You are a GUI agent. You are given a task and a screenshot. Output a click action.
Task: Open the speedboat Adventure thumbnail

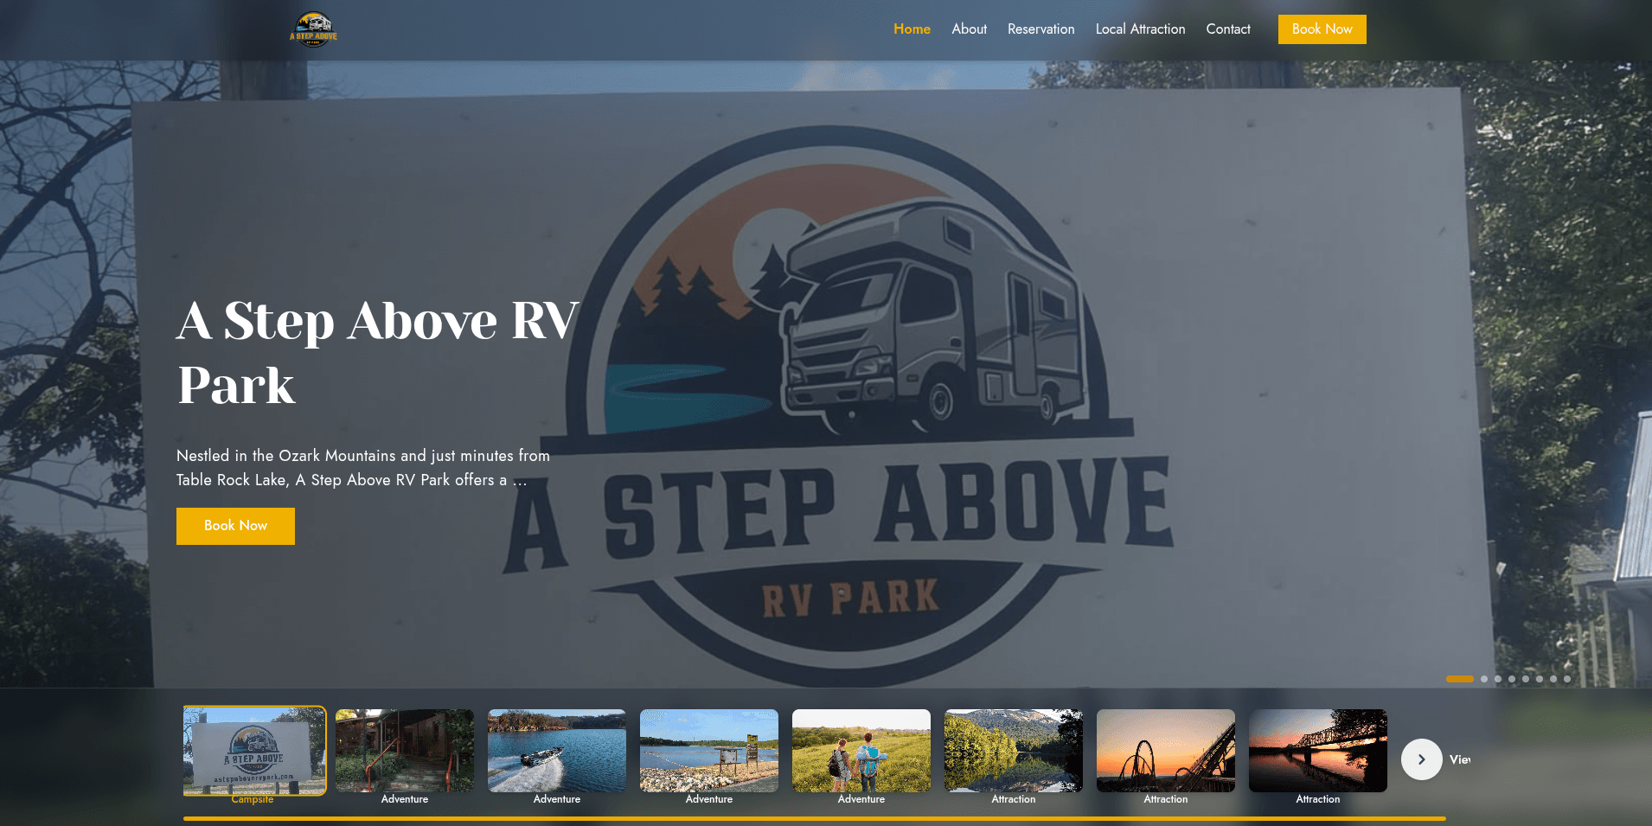(x=556, y=751)
